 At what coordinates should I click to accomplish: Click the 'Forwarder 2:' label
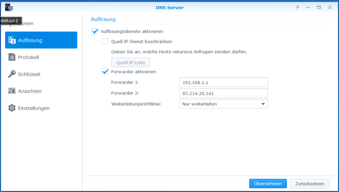point(125,93)
